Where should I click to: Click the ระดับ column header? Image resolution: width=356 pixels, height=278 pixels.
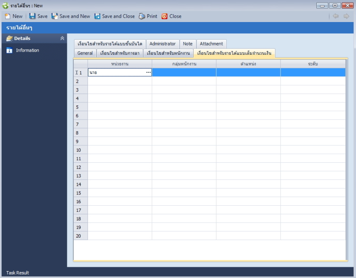coord(313,64)
